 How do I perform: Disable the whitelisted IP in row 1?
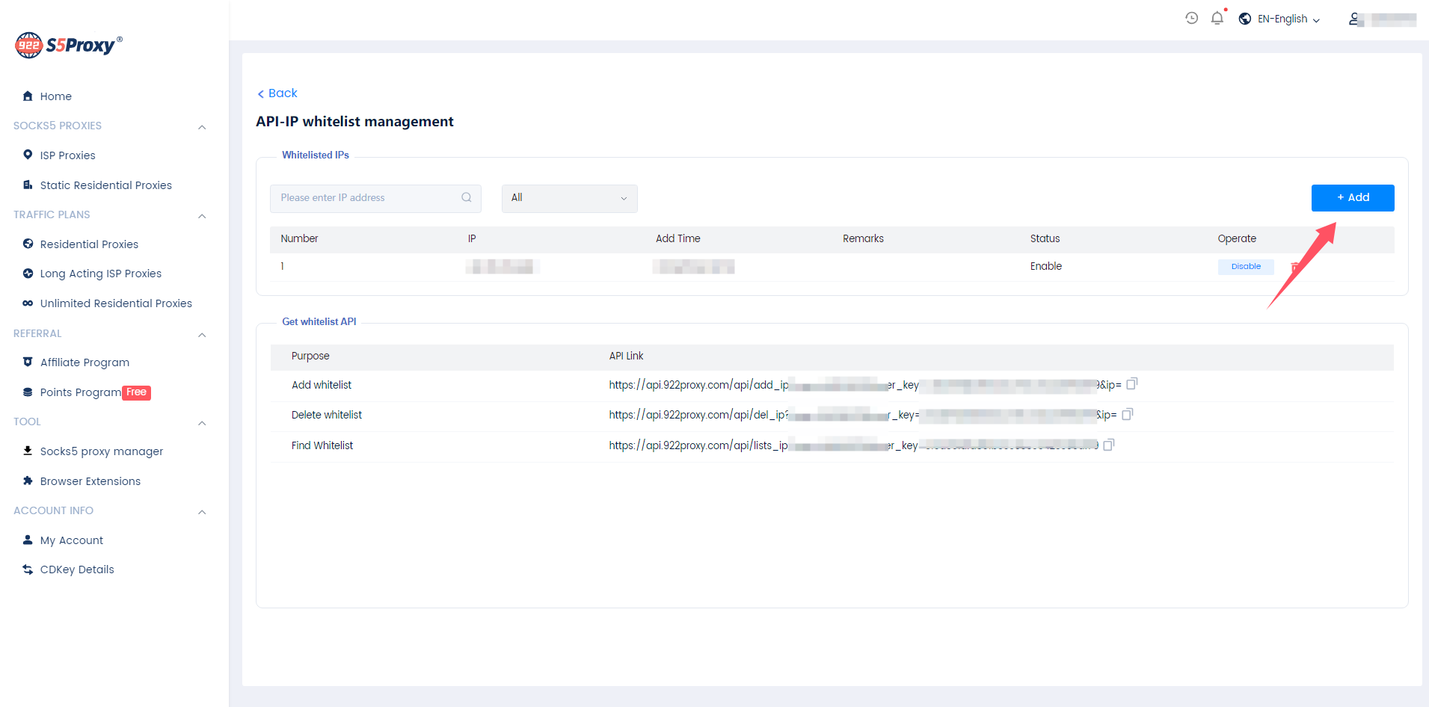click(1245, 267)
